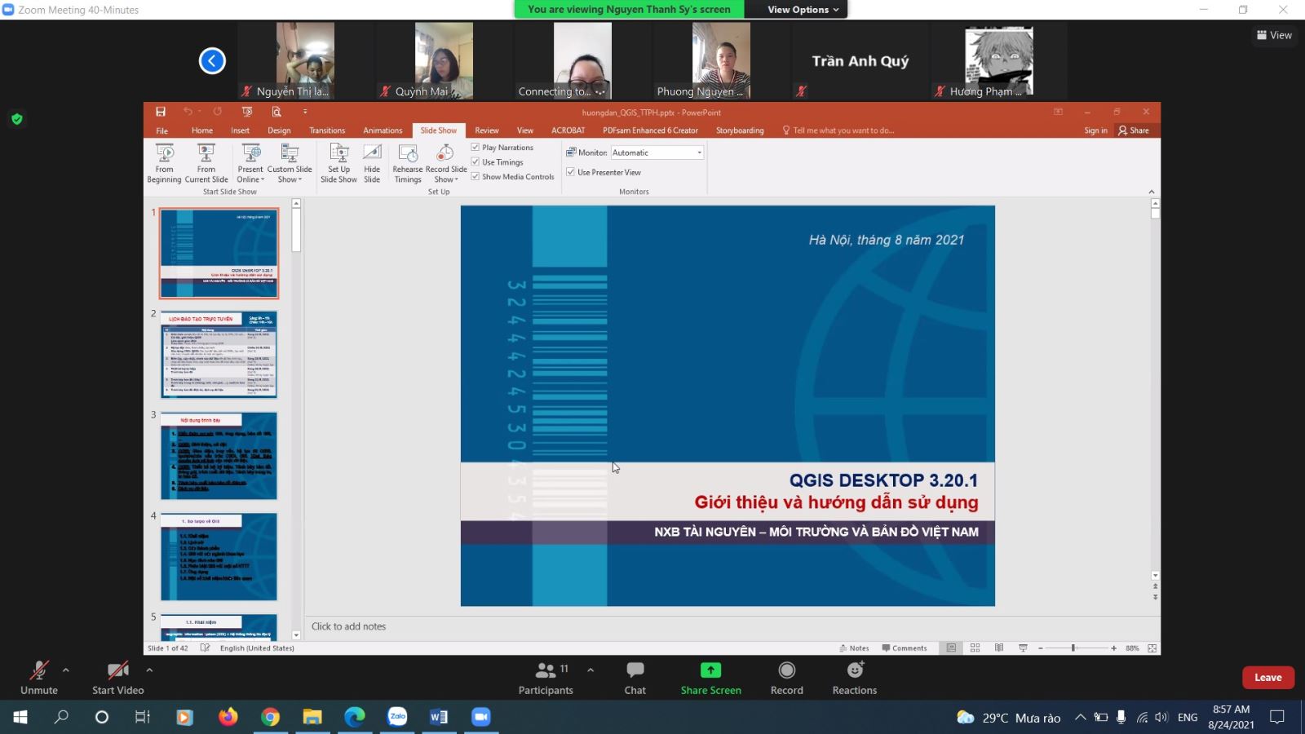Viewport: 1305px width, 734px height.
Task: Click Tell me what you want to do
Action: (x=838, y=130)
